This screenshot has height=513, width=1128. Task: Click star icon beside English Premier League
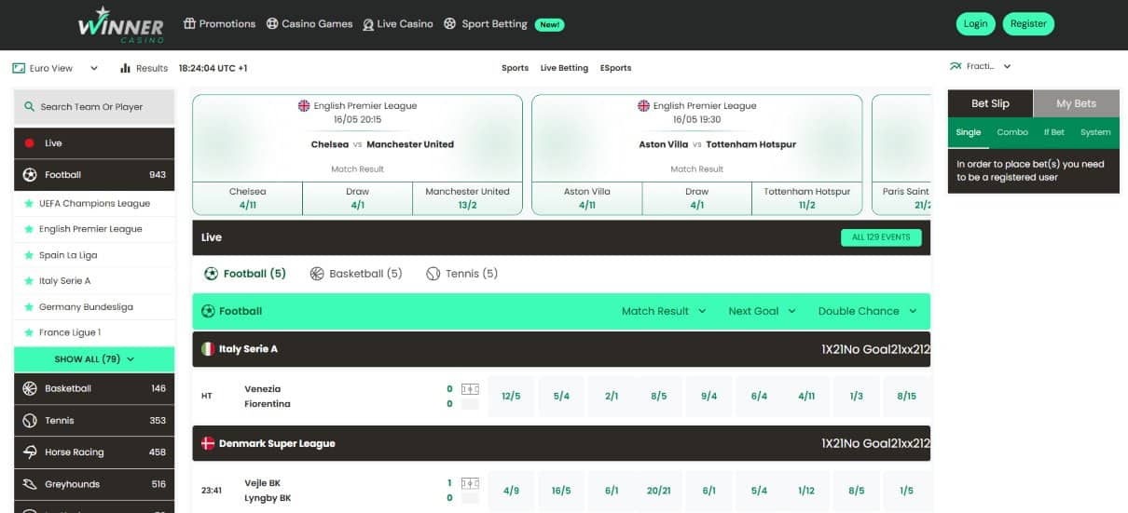tap(29, 229)
